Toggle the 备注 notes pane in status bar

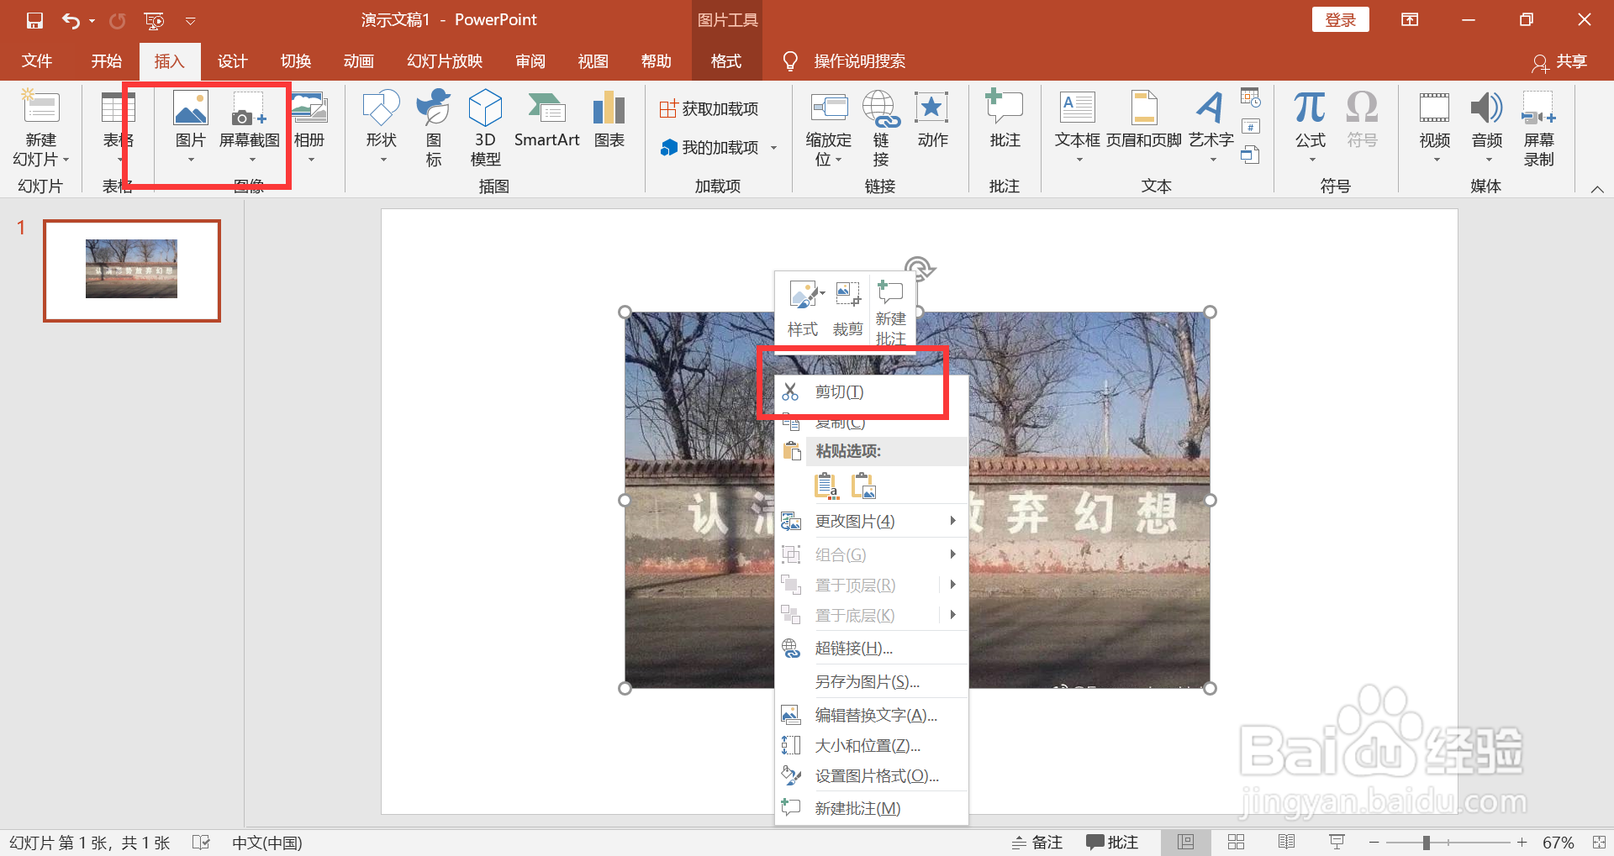(x=1037, y=843)
